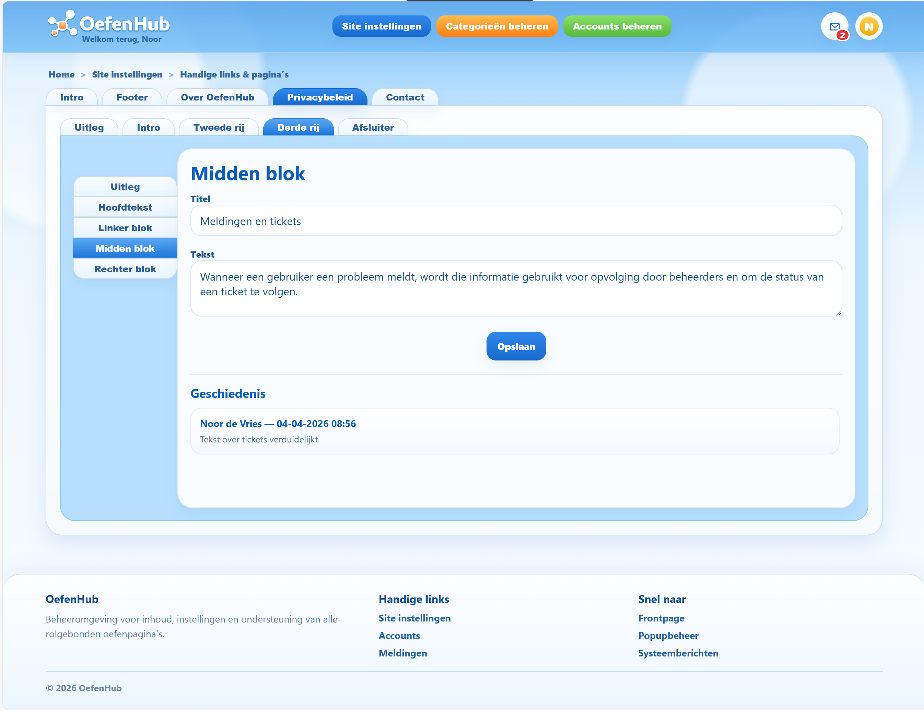Select Linker blok in the side menu
This screenshot has height=711, width=924.
[x=125, y=228]
